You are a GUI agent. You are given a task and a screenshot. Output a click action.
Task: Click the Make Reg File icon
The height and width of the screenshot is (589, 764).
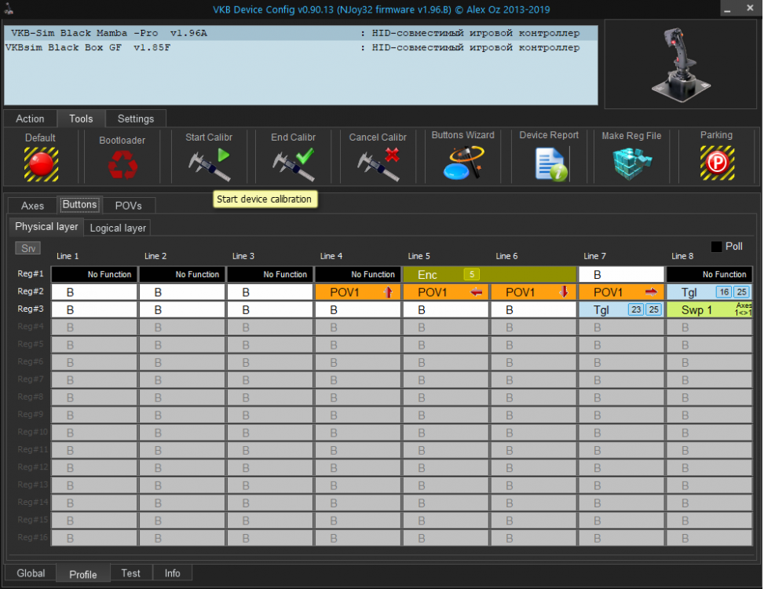(x=631, y=163)
